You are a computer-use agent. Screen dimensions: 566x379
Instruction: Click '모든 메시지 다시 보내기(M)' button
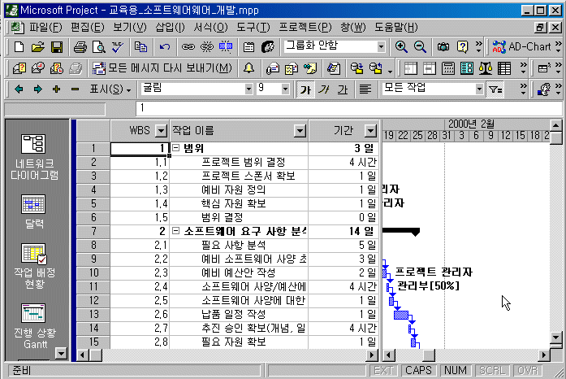point(162,68)
